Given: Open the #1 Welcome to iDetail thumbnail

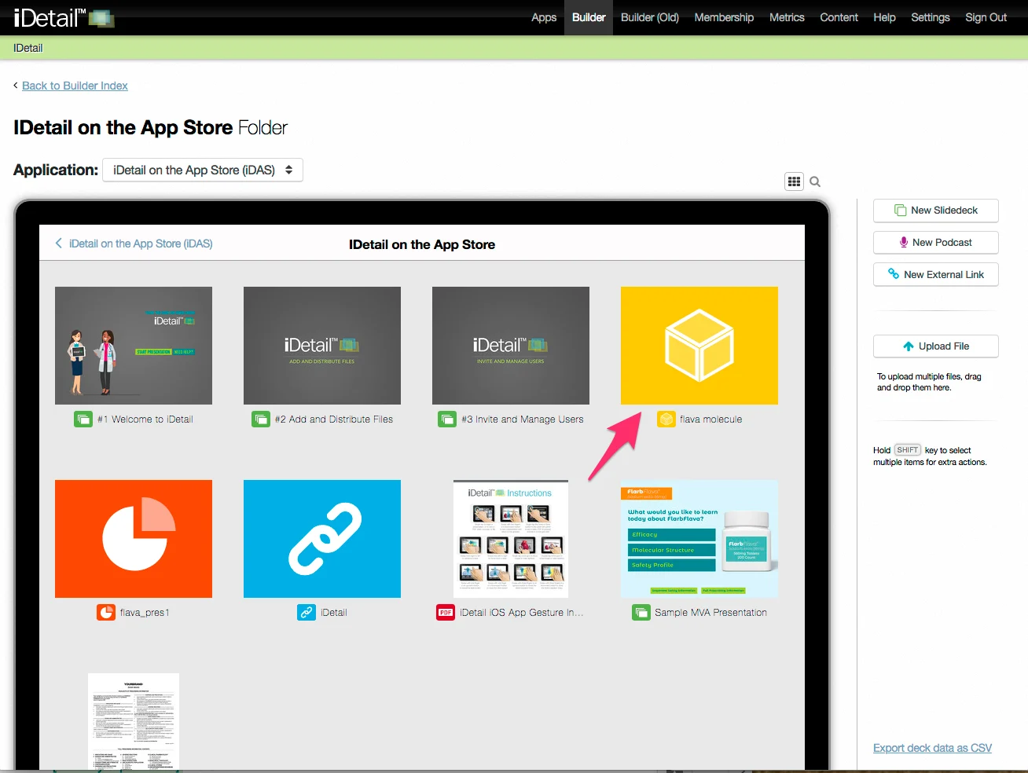Looking at the screenshot, I should tap(134, 346).
